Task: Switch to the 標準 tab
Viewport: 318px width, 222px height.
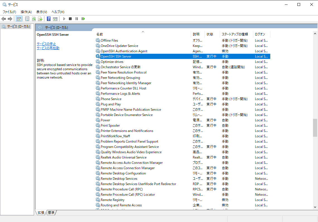Action: pos(51,213)
